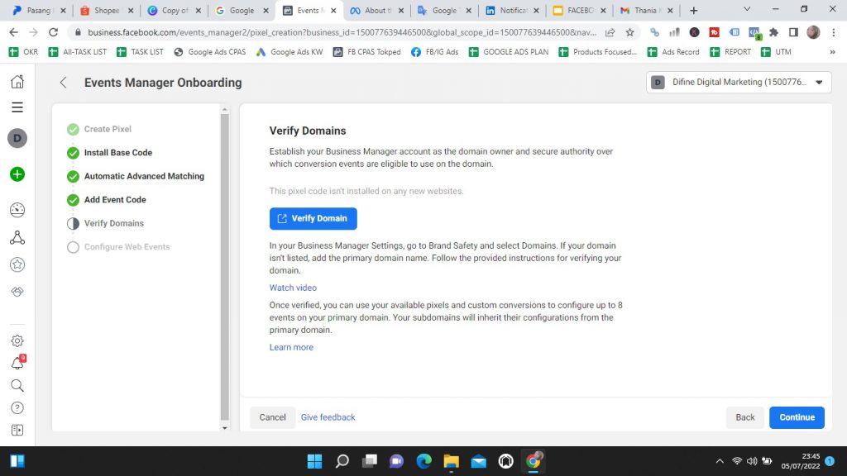847x476 pixels.
Task: Expand the bookmarks bar overflow chevron
Action: click(831, 52)
